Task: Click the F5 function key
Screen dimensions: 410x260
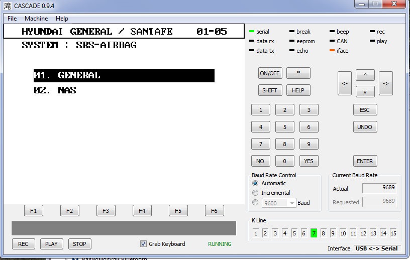Action: coord(178,211)
